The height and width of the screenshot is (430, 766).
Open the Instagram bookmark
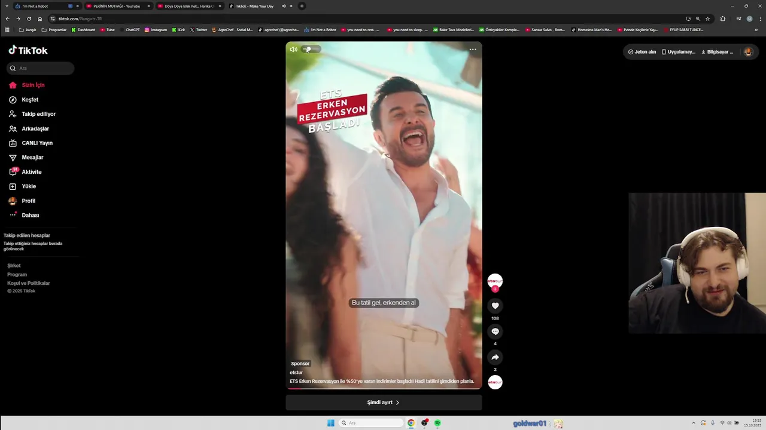pos(156,30)
